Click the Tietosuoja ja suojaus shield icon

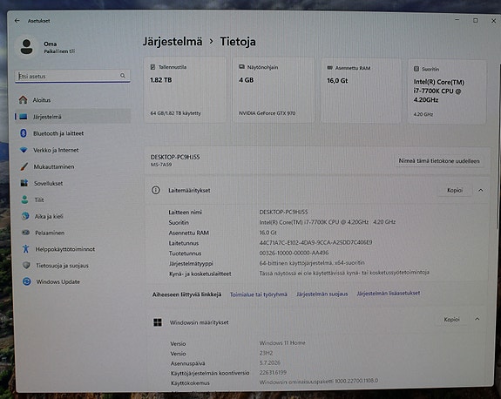[x=26, y=265]
